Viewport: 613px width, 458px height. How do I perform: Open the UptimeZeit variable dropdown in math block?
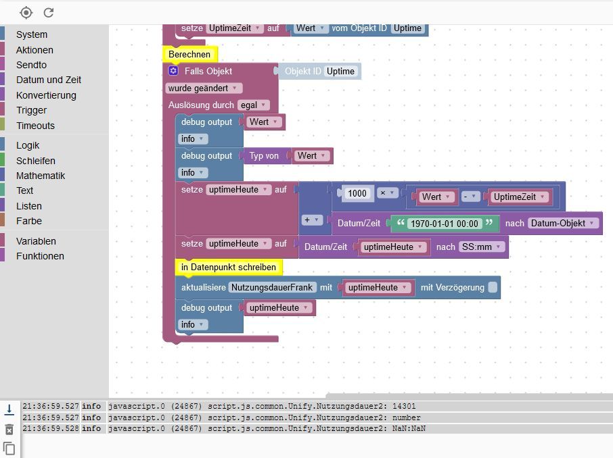point(519,197)
